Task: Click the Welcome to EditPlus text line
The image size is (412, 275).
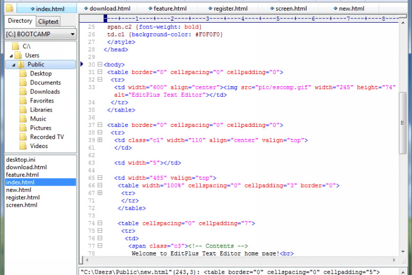Action: (x=212, y=253)
